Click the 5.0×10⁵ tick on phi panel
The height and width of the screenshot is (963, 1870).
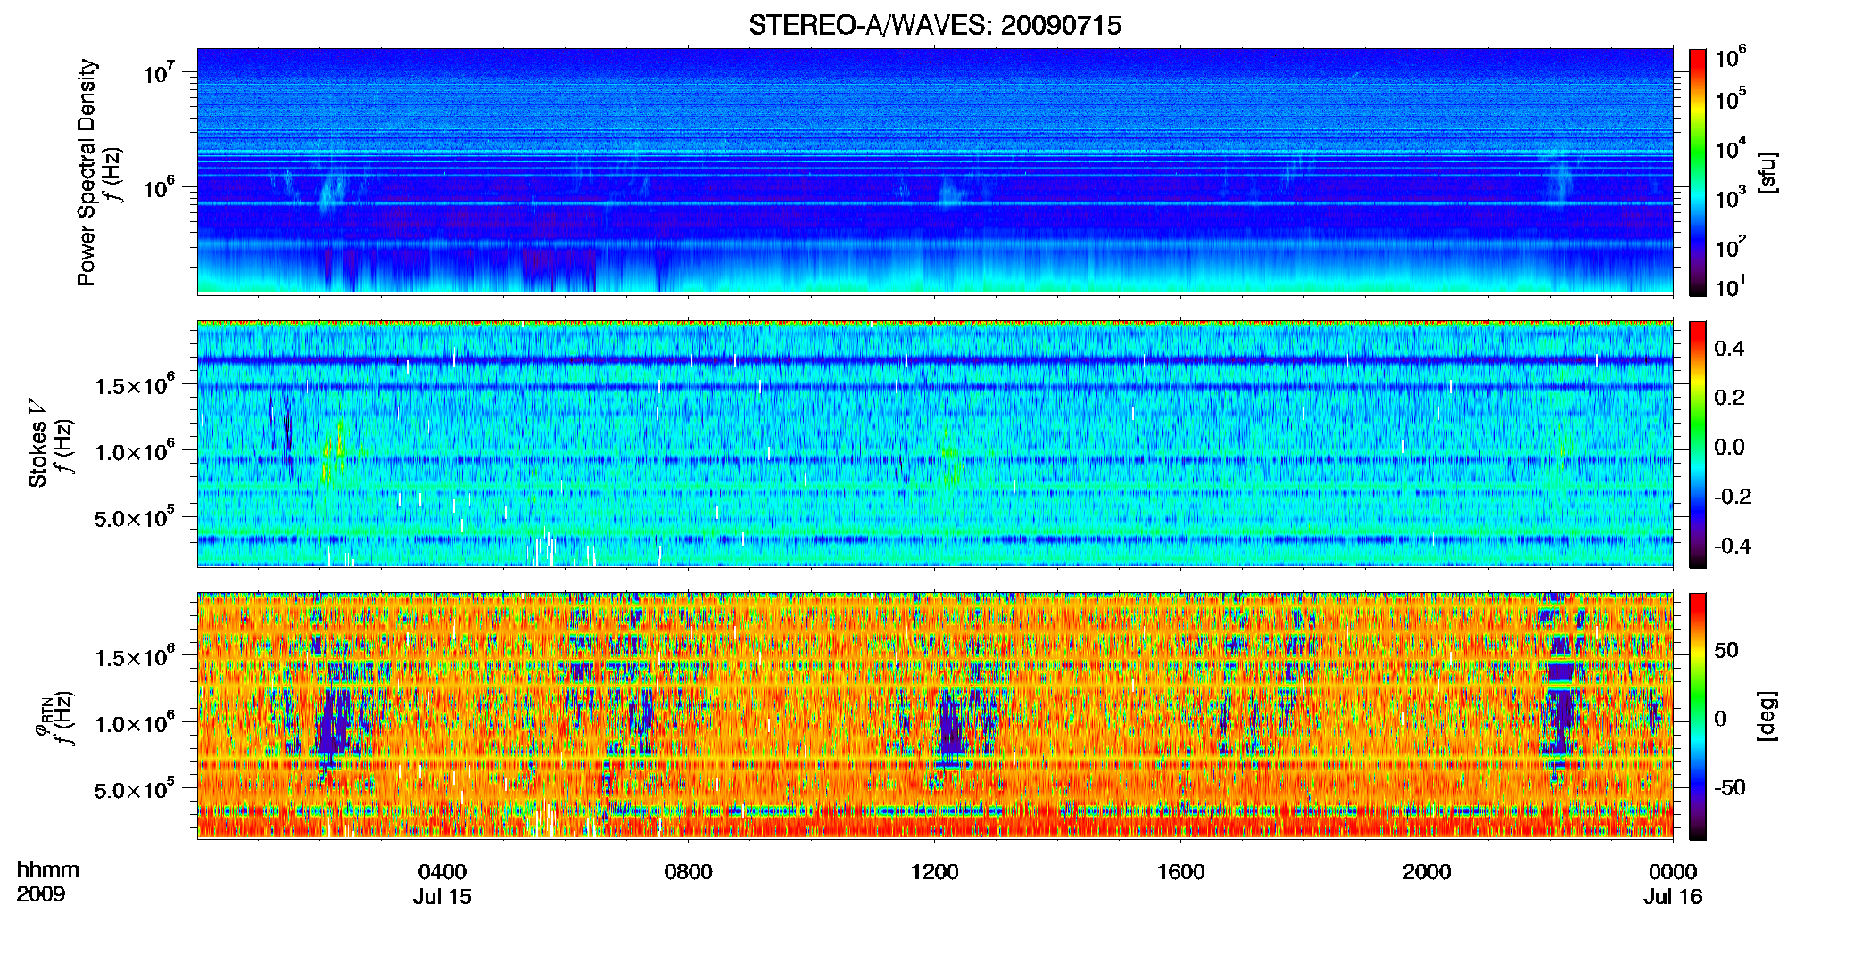click(134, 789)
